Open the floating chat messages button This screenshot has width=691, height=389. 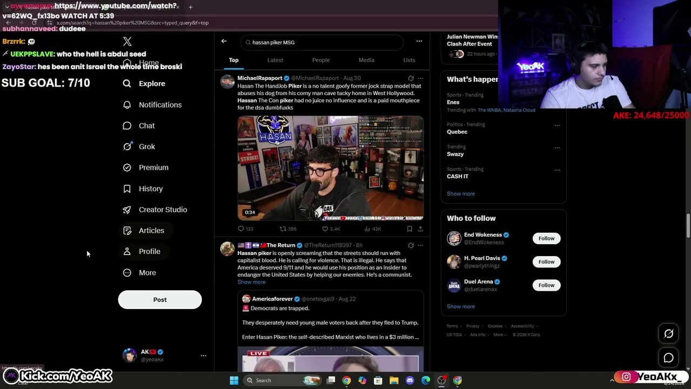tap(669, 358)
